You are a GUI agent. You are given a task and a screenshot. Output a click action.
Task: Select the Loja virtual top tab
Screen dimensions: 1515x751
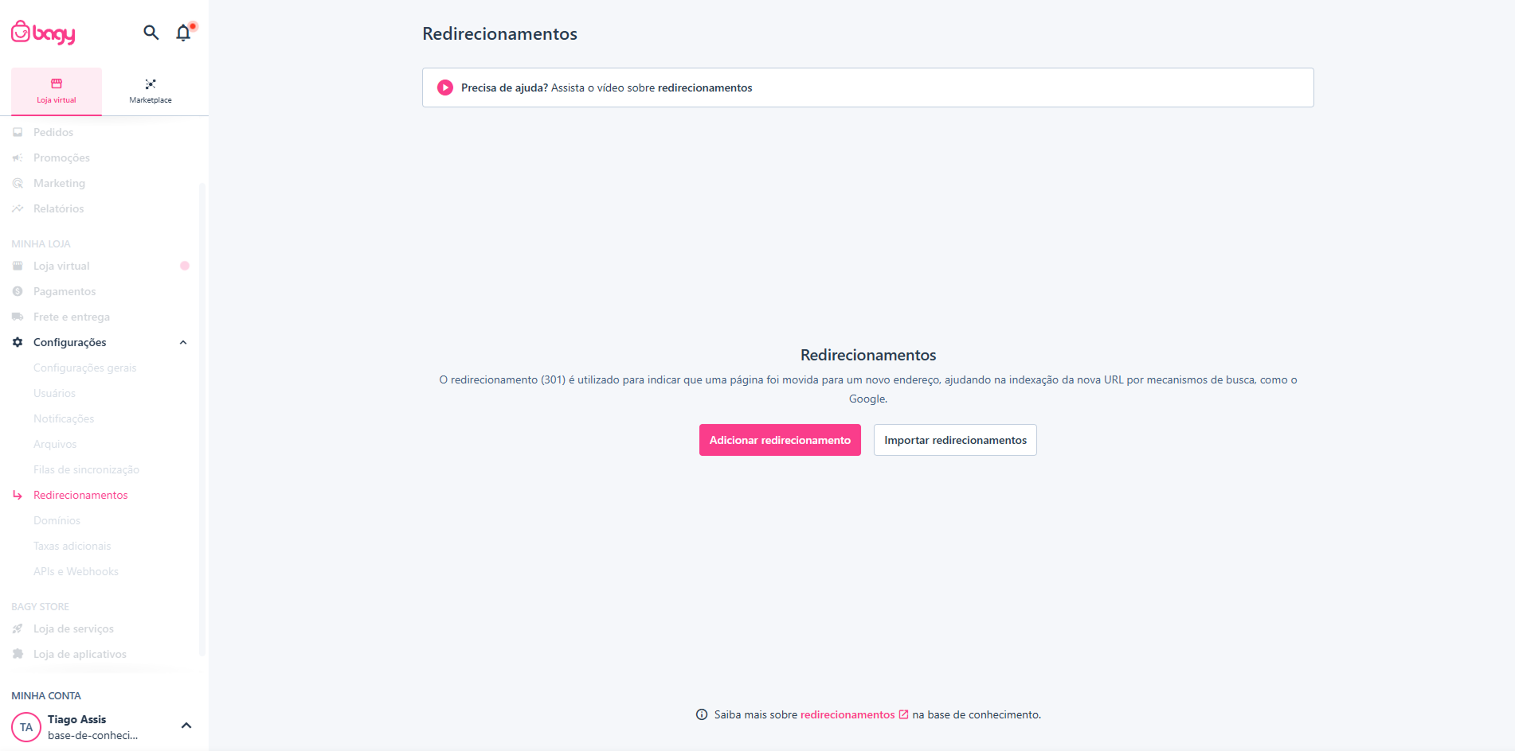pos(57,91)
